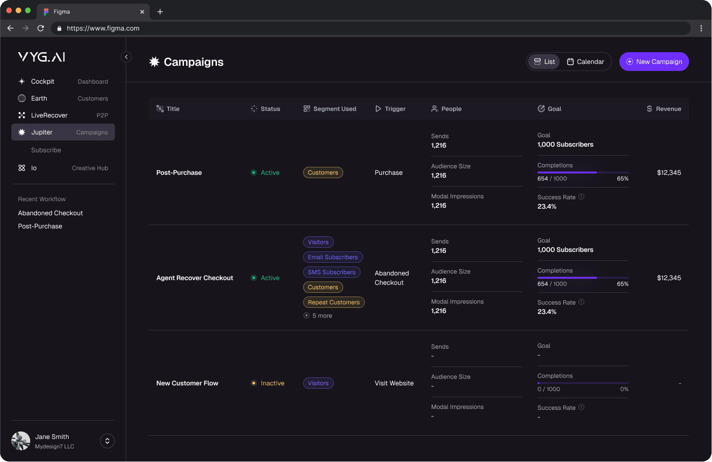Open Subscribe under Jupiter
The height and width of the screenshot is (462, 712).
pos(46,150)
